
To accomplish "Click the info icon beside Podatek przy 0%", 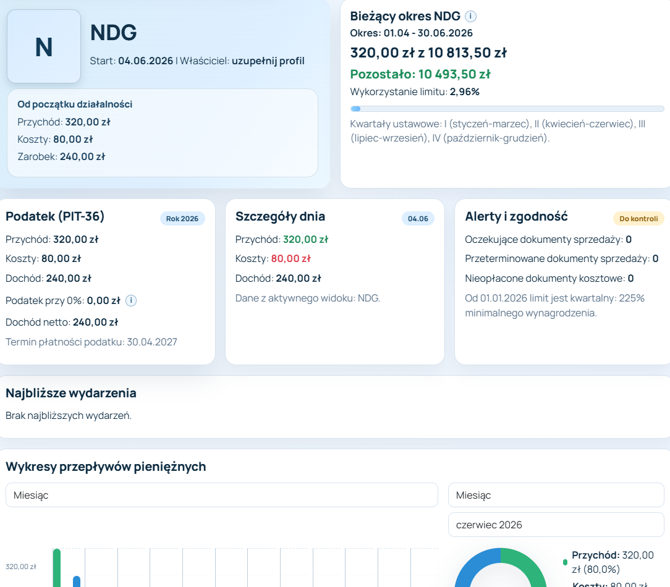I will pos(131,301).
